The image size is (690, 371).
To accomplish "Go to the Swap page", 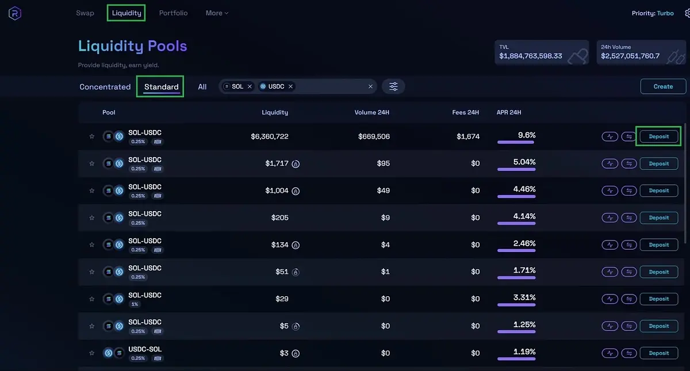I will click(x=85, y=13).
